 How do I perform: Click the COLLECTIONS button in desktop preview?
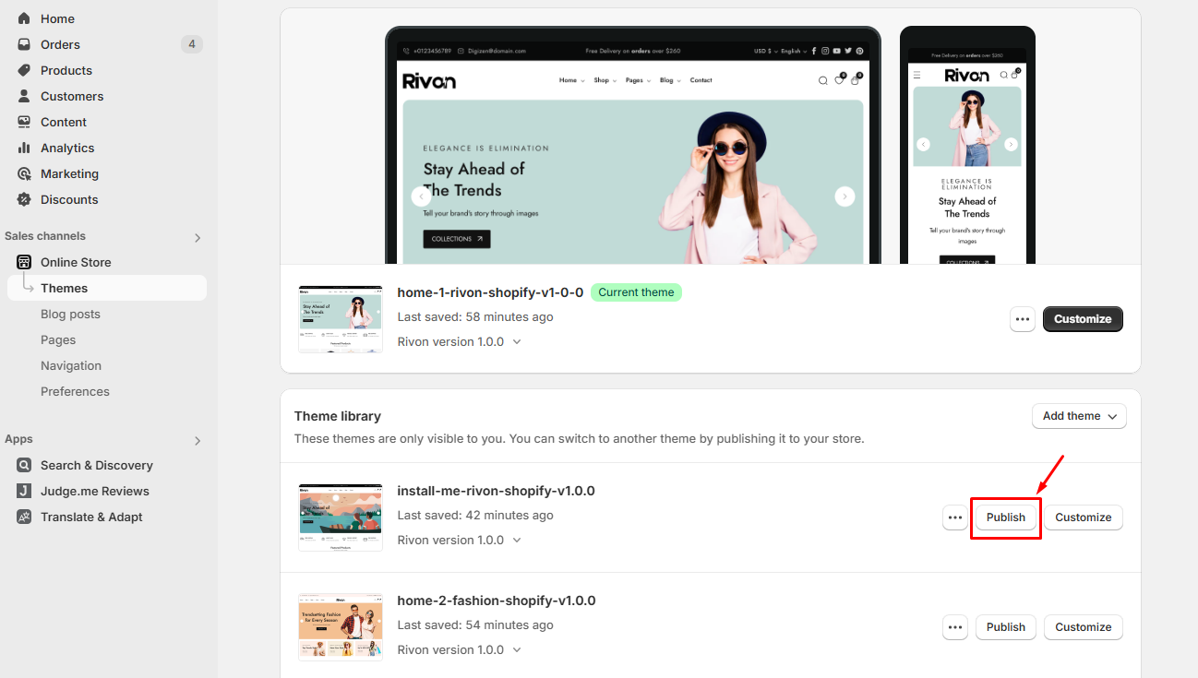[457, 239]
